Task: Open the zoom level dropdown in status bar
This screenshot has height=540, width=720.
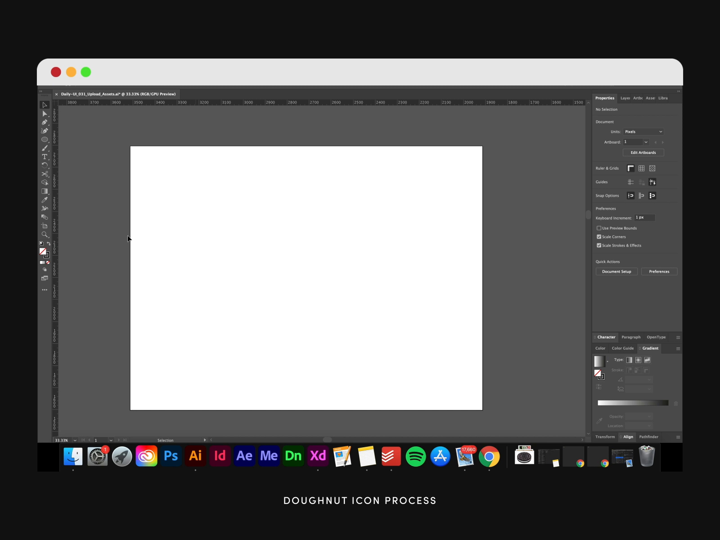Action: (75, 440)
